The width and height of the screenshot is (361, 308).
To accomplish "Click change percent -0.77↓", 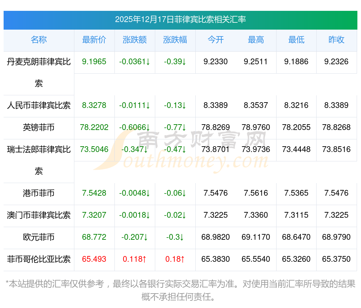I will 175,127.
